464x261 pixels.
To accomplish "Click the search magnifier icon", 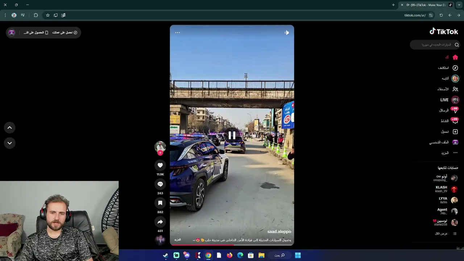I will pos(456,45).
